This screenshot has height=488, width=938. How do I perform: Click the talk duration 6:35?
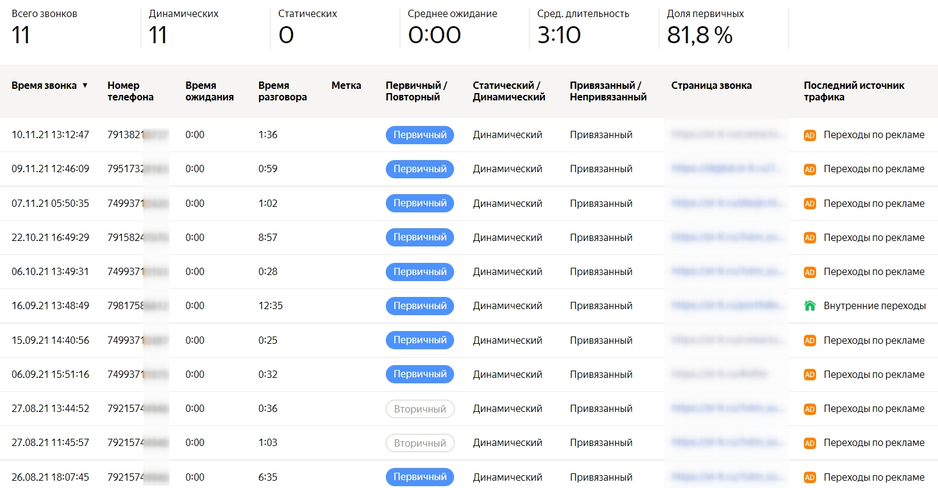[268, 477]
